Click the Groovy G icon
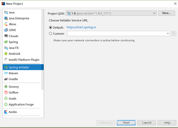 pyautogui.click(x=6, y=87)
